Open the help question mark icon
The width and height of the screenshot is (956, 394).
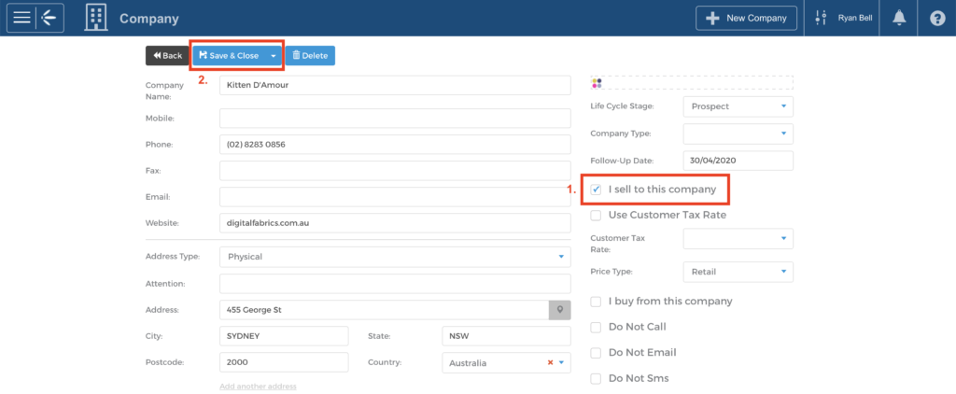click(x=937, y=19)
